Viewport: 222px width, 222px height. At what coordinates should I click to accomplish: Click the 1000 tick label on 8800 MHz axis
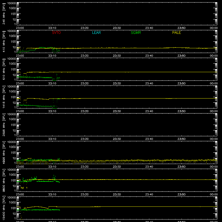(x=12, y=175)
